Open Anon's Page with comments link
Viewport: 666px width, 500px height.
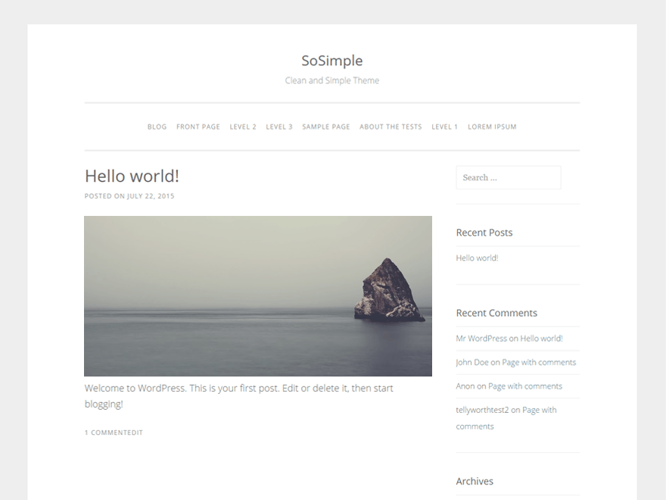525,386
